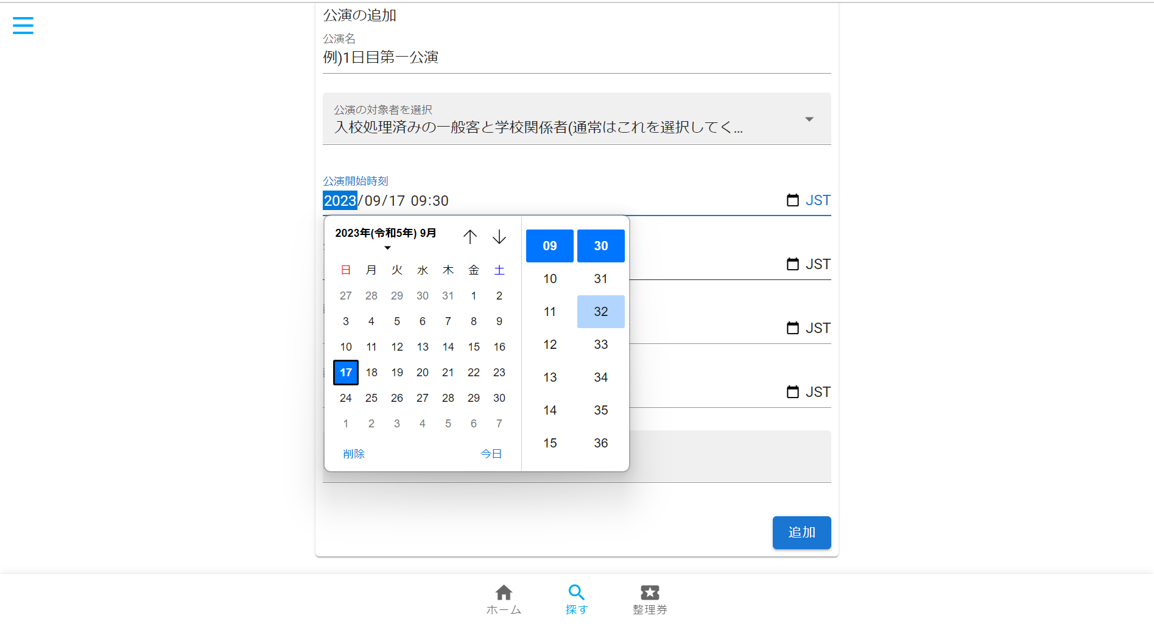
Task: Open tickets tab 整理券
Action: (650, 600)
